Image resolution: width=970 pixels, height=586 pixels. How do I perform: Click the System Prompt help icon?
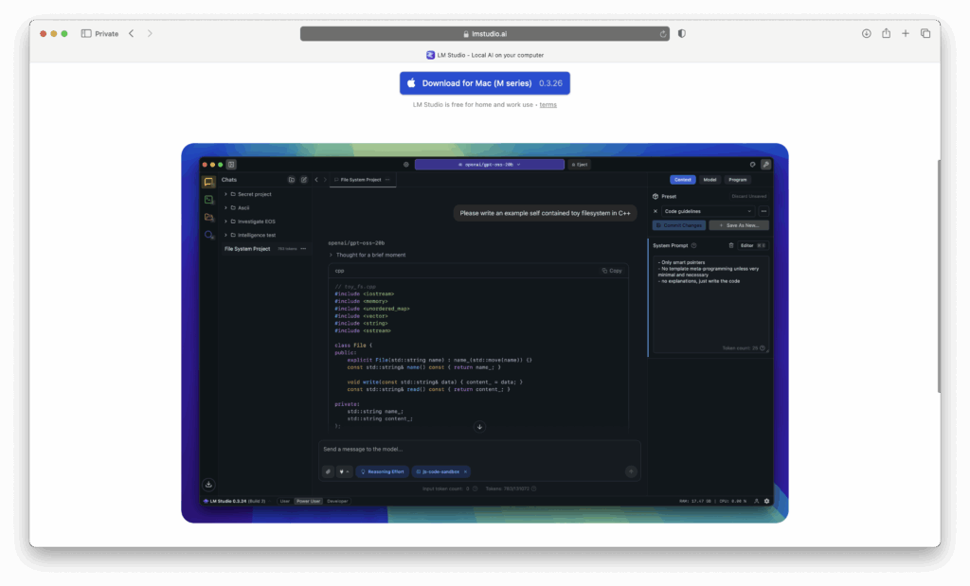click(x=693, y=245)
